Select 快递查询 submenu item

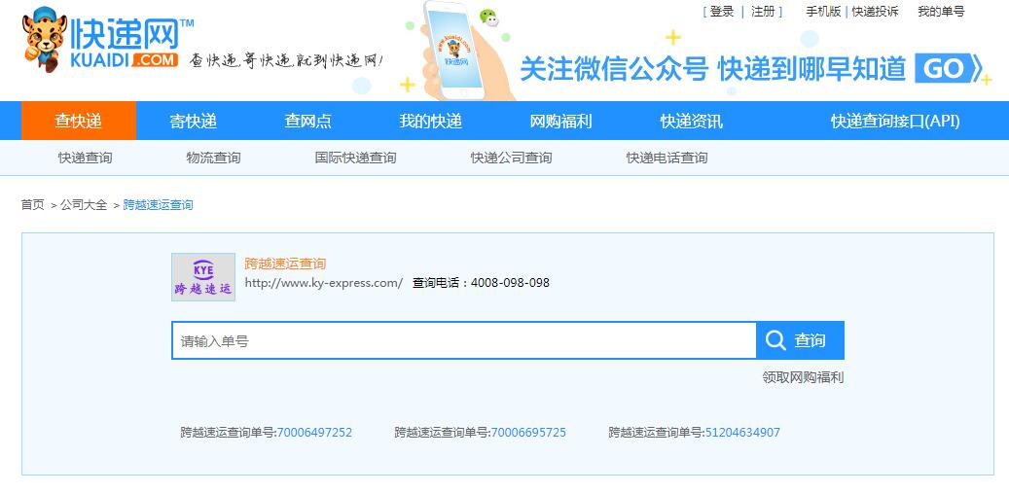coord(85,158)
